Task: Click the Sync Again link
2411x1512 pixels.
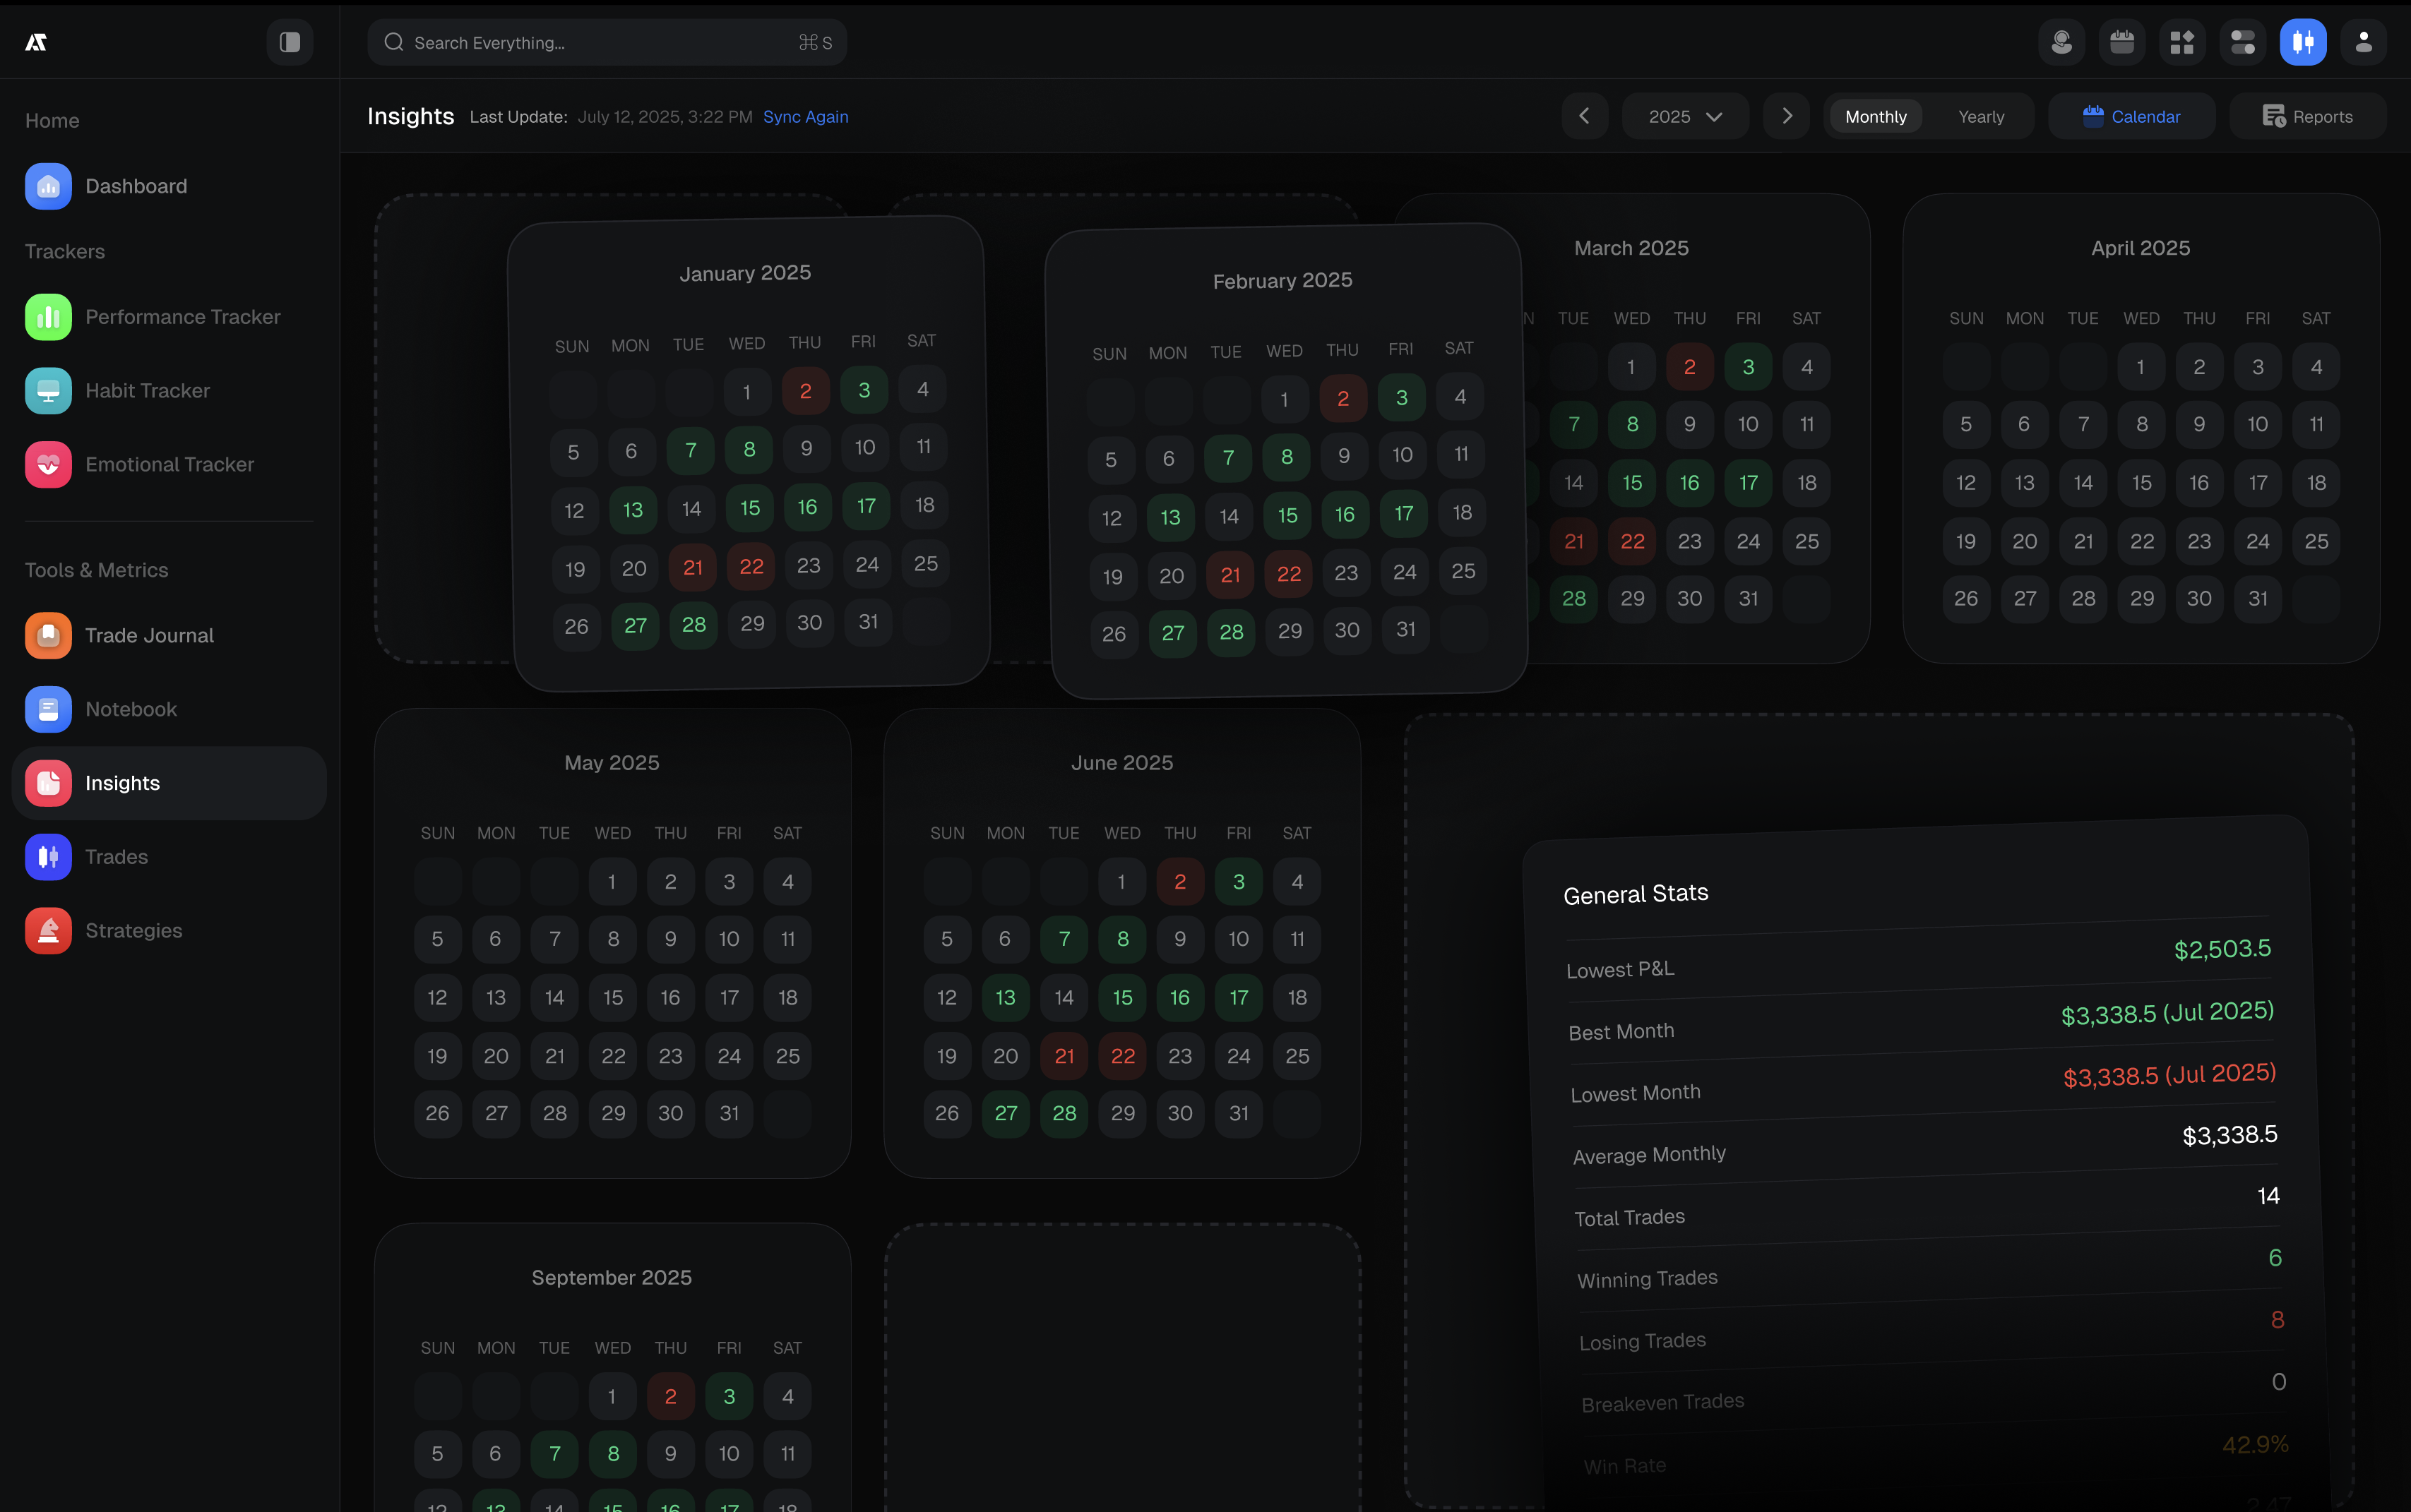Action: coord(805,117)
